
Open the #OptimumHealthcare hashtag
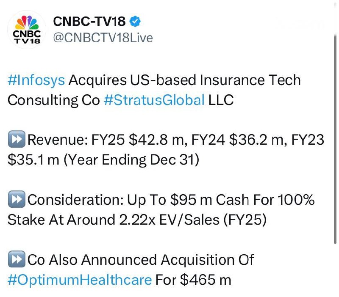tap(80, 280)
